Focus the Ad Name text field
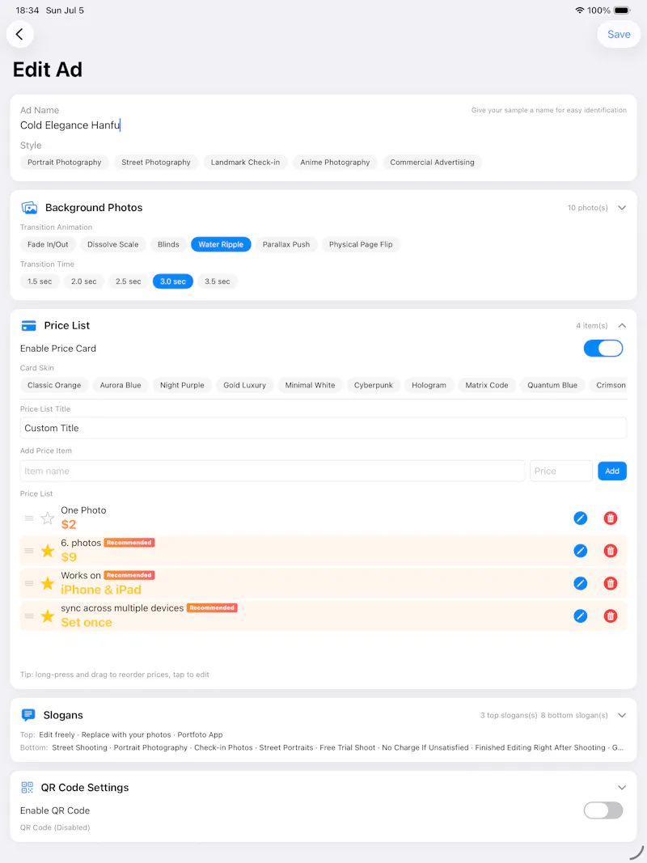 click(323, 125)
